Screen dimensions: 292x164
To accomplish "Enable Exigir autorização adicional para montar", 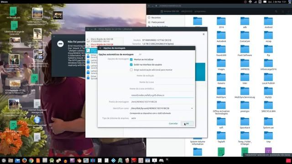I will pos(131,70).
